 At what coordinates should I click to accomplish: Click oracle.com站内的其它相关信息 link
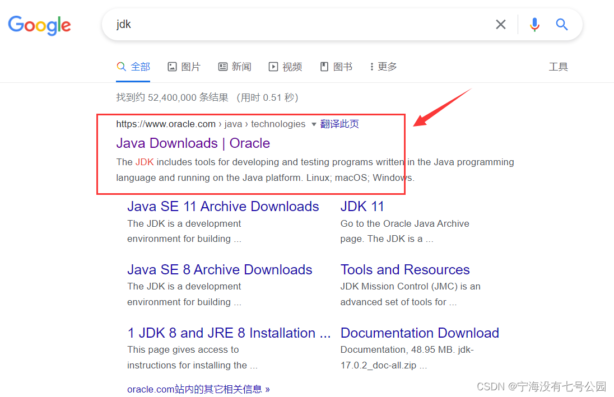[198, 389]
